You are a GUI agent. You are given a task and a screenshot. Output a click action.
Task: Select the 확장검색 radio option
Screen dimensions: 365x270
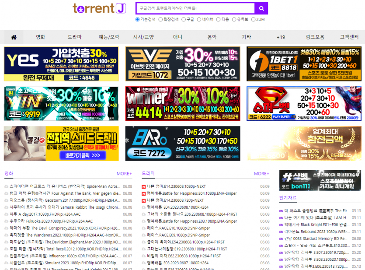coord(160,20)
